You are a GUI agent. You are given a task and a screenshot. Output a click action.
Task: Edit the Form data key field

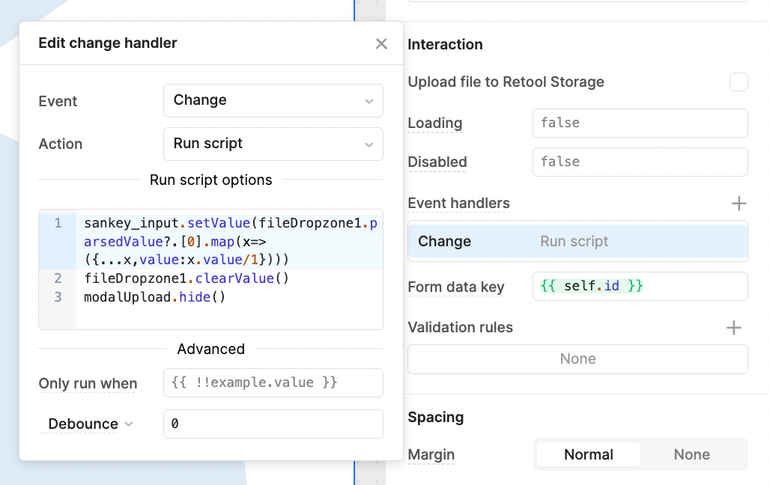tap(640, 286)
